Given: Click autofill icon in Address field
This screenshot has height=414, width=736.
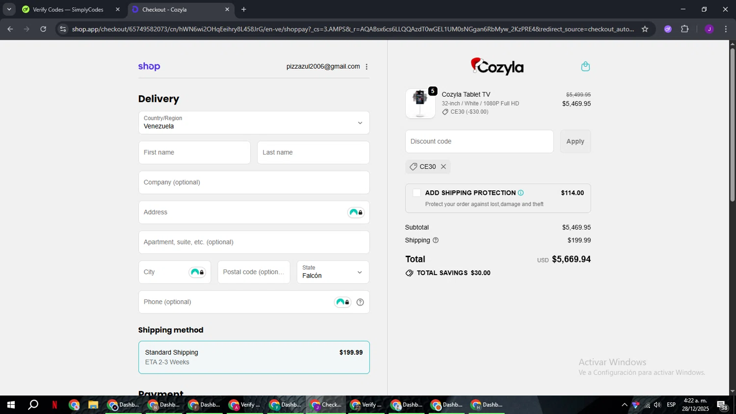Looking at the screenshot, I should (x=356, y=212).
